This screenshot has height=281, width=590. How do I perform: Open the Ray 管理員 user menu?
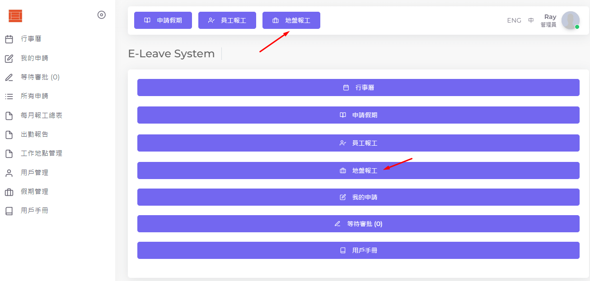point(560,20)
